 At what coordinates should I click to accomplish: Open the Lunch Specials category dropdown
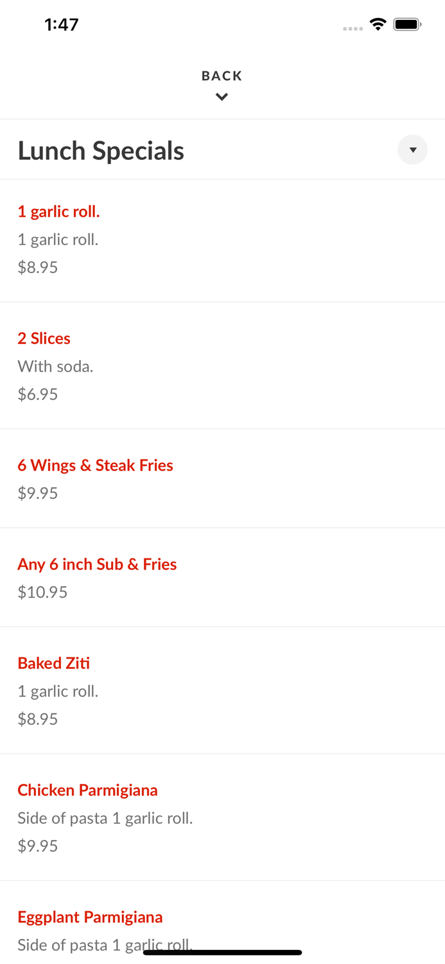pyautogui.click(x=412, y=150)
